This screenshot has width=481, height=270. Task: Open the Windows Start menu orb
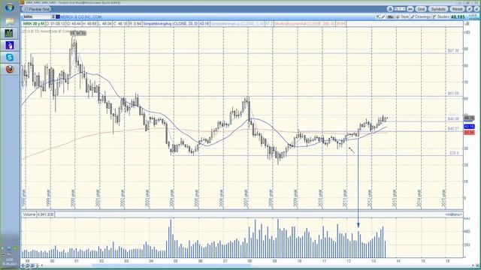[x=10, y=7]
